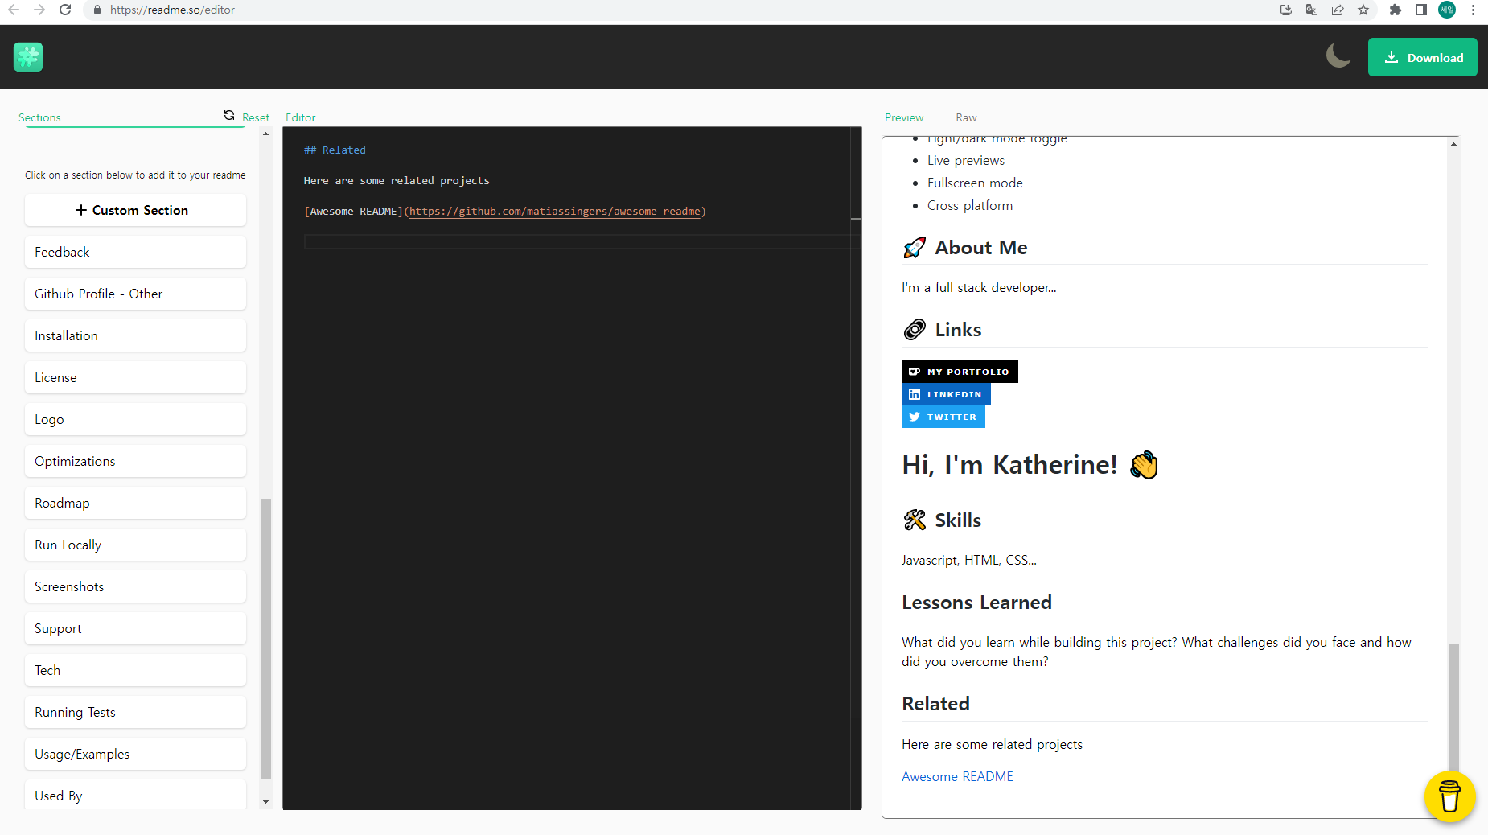Click the sections list scroll-up arrow

[265, 134]
